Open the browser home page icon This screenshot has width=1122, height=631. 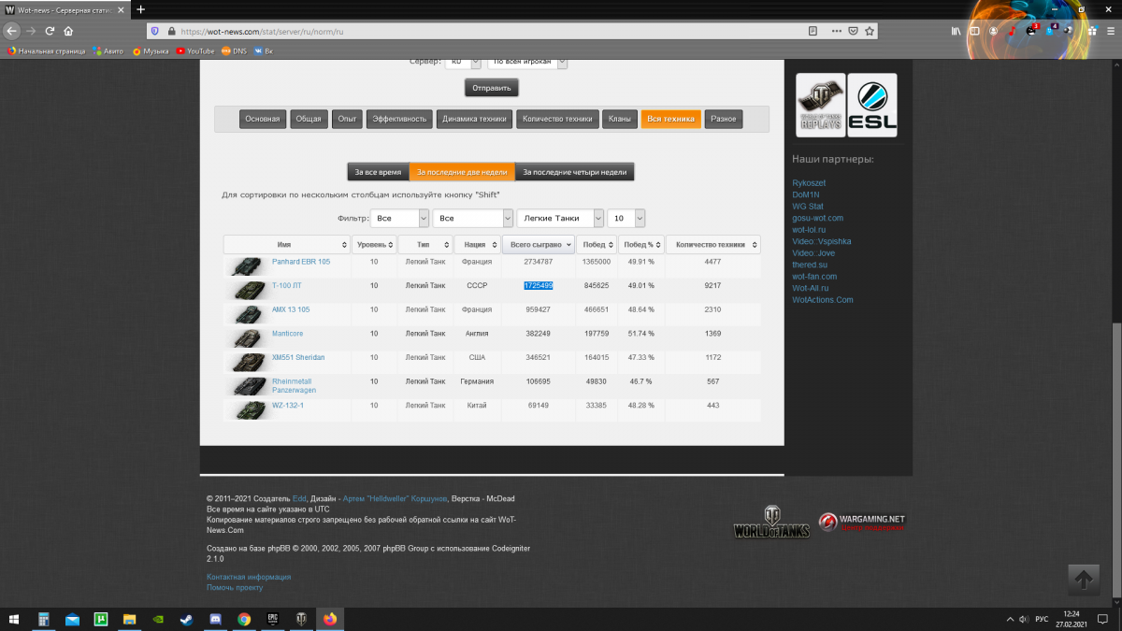click(x=68, y=31)
